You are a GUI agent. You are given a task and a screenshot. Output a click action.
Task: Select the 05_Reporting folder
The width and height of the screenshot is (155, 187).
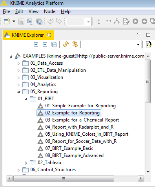click(44, 92)
